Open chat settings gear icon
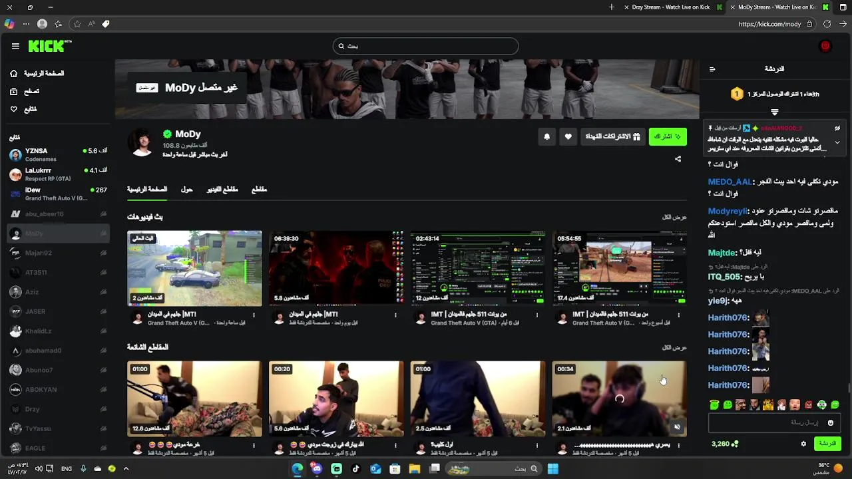This screenshot has width=852, height=479. [803, 444]
